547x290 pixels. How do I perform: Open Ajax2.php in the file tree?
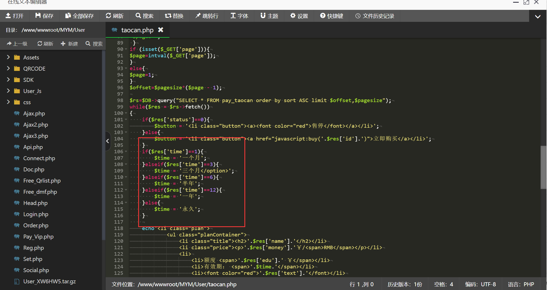point(35,124)
